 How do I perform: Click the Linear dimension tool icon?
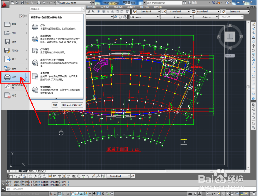click(x=11, y=176)
